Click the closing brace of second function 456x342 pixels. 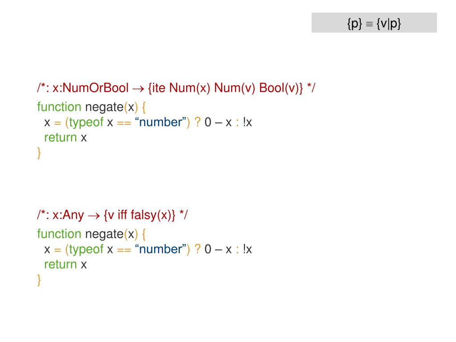tap(39, 280)
